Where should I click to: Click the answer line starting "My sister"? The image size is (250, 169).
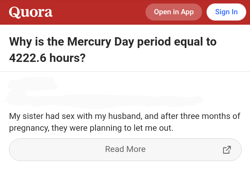[125, 116]
